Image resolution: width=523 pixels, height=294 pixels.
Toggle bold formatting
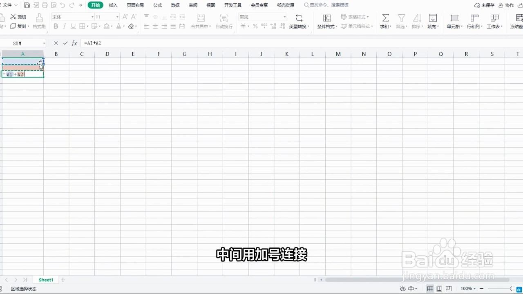[x=56, y=26]
